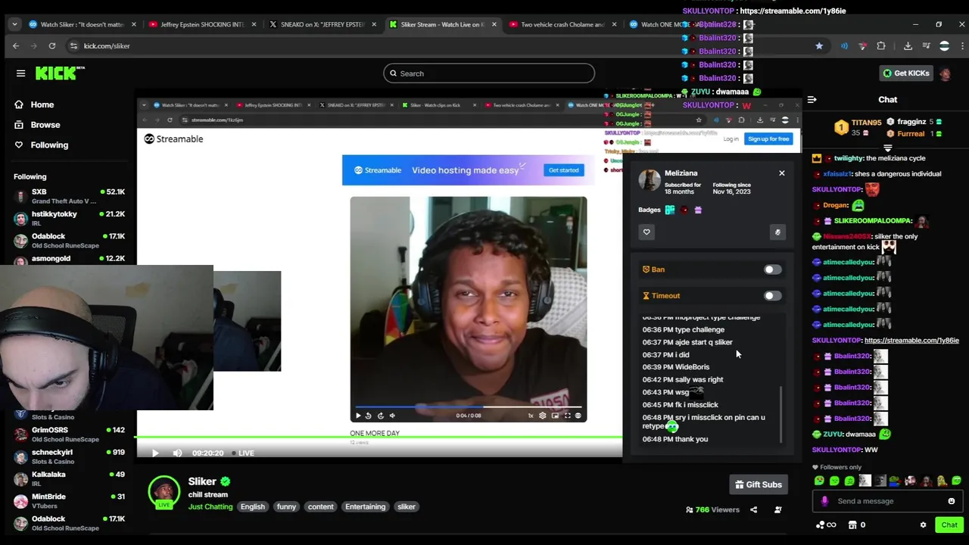Open the schneckyirl channel in the sidebar
The width and height of the screenshot is (969, 545).
[68, 456]
